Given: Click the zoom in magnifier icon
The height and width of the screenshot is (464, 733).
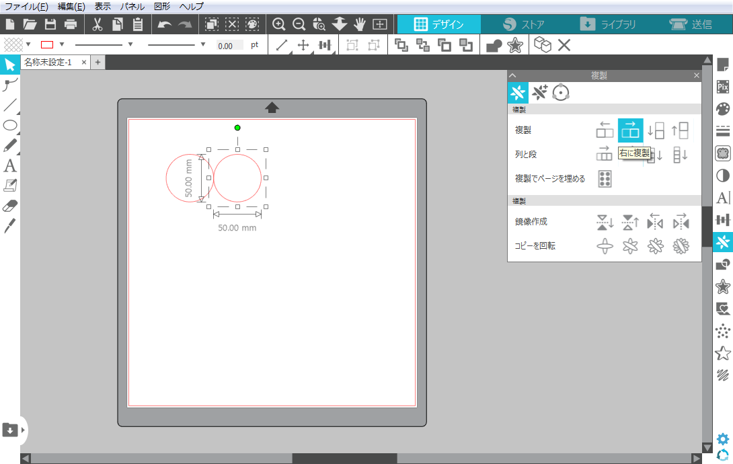Looking at the screenshot, I should (x=278, y=25).
